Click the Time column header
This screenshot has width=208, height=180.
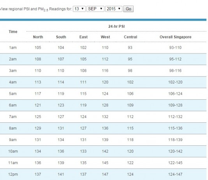[13, 32]
